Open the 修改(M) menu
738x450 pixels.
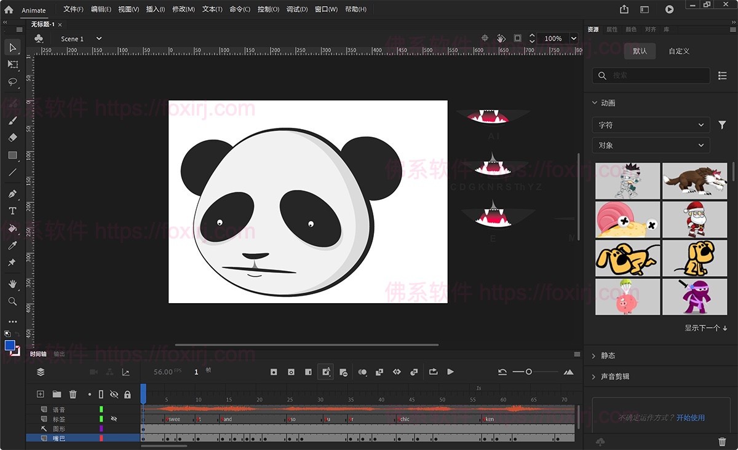tap(183, 9)
